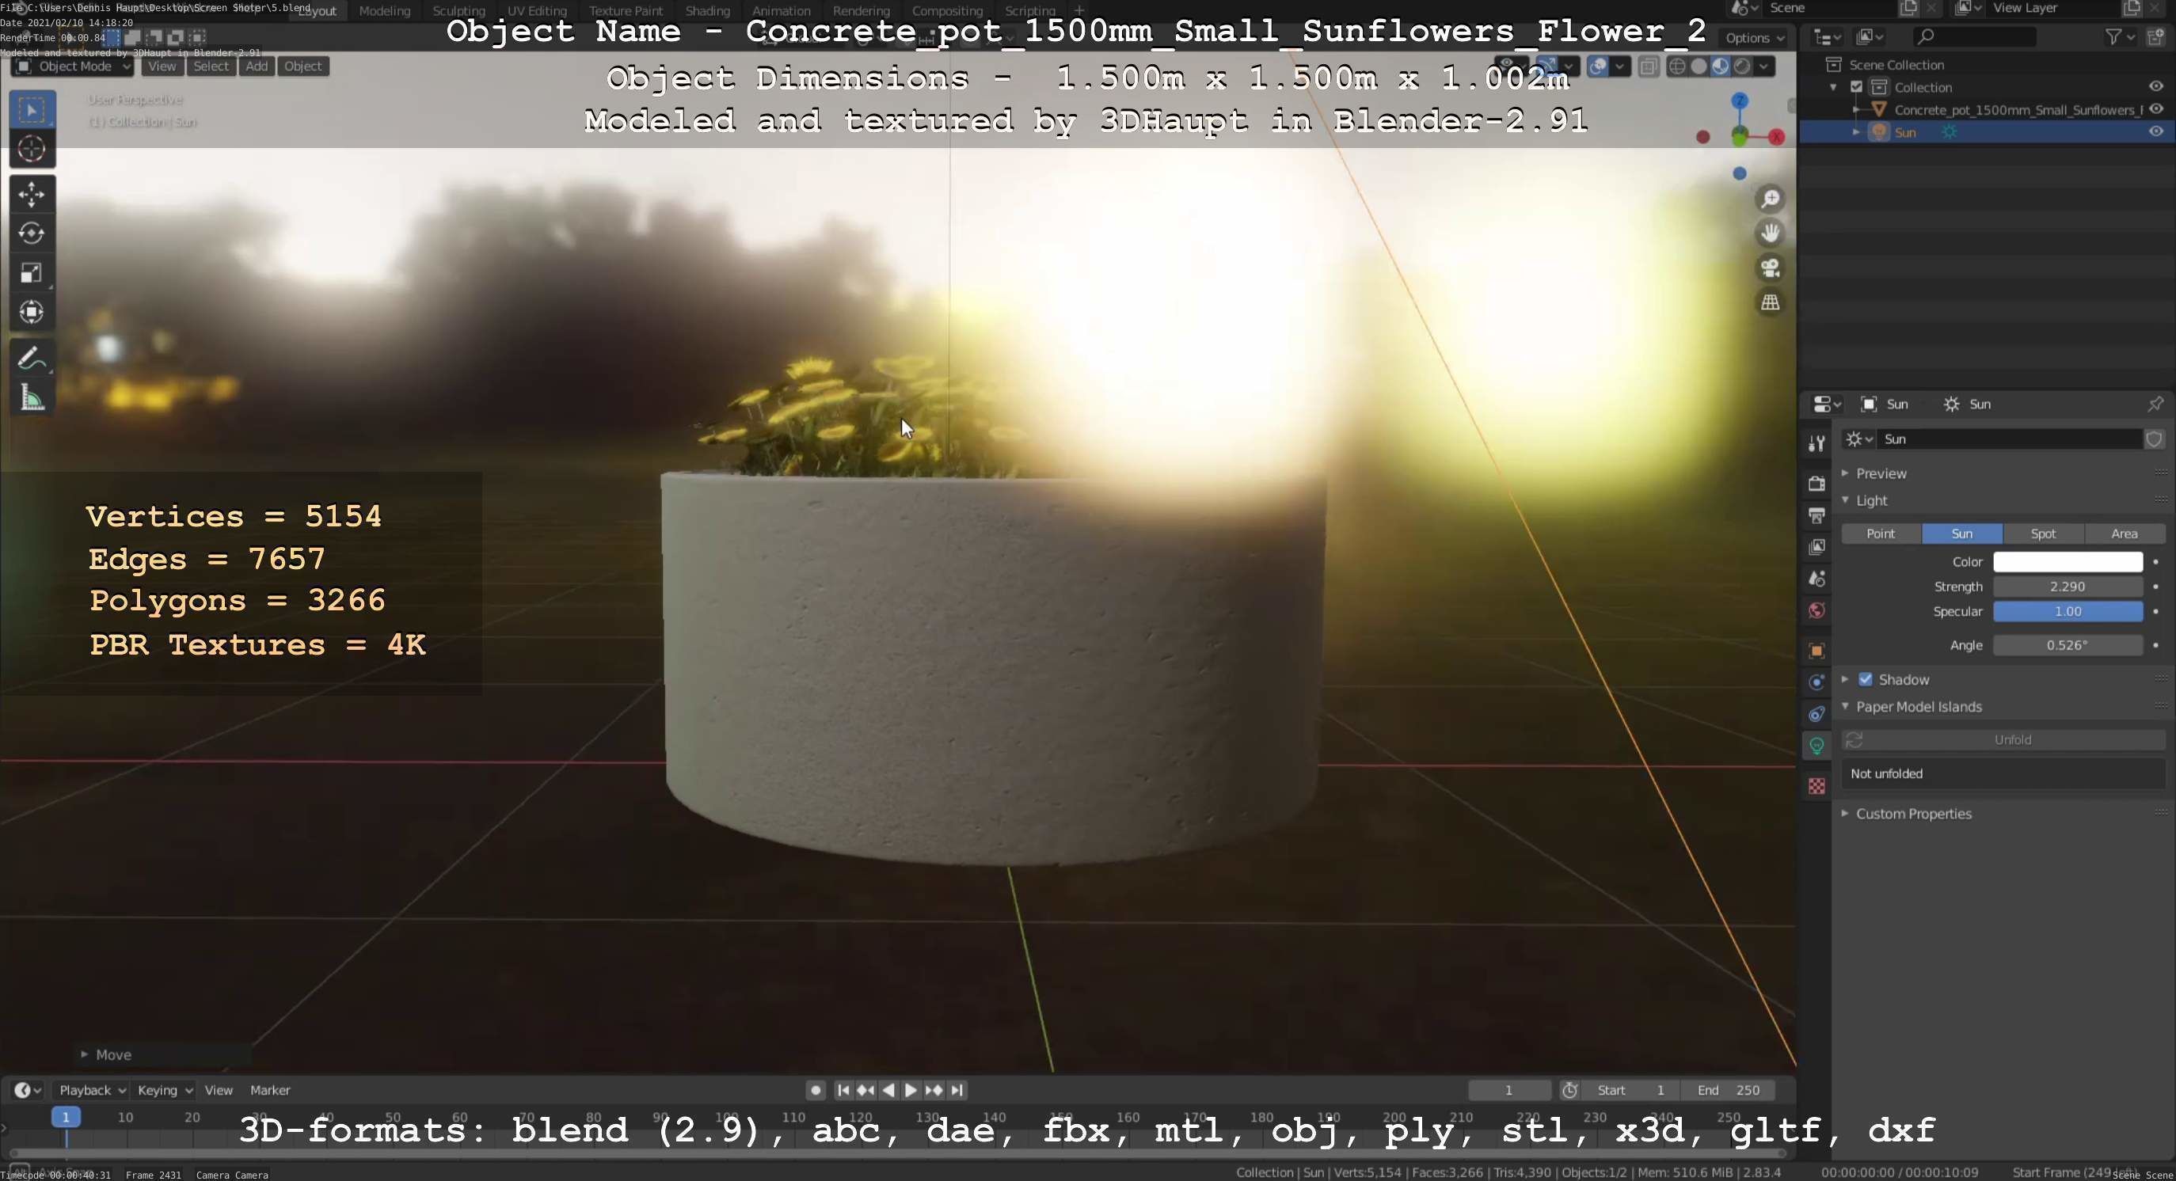
Task: Select the Transform tool
Action: (x=32, y=313)
